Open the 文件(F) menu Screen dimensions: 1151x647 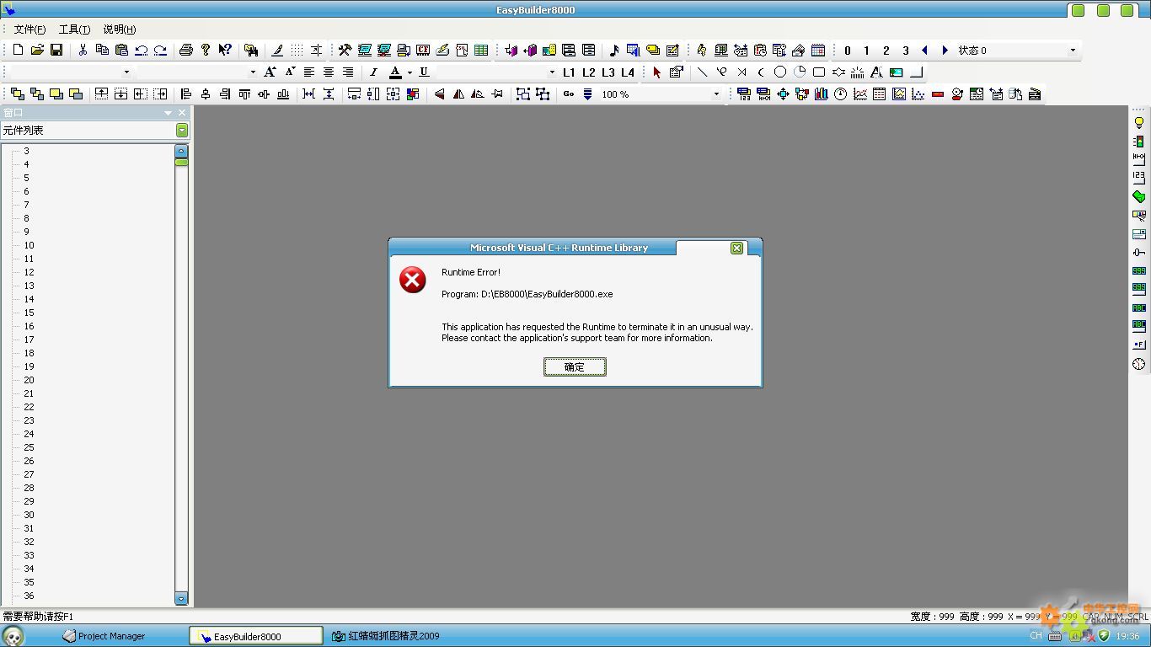tap(29, 29)
